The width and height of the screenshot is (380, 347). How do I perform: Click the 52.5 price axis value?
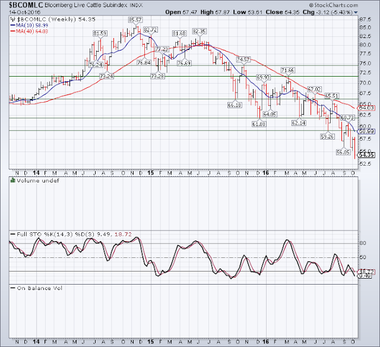click(365, 163)
